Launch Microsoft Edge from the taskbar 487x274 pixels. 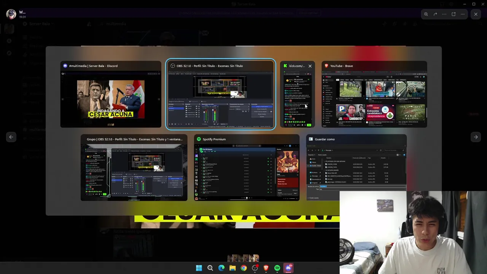coord(221,268)
